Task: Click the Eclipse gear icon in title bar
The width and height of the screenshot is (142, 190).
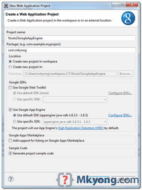Action: pyautogui.click(x=6, y=6)
